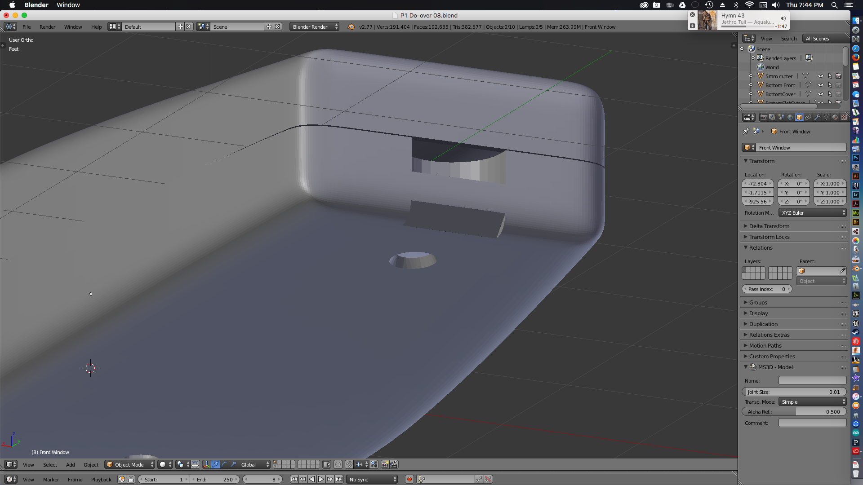Open the Render Layers properties tab
This screenshot has width=863, height=485.
pos(772,117)
